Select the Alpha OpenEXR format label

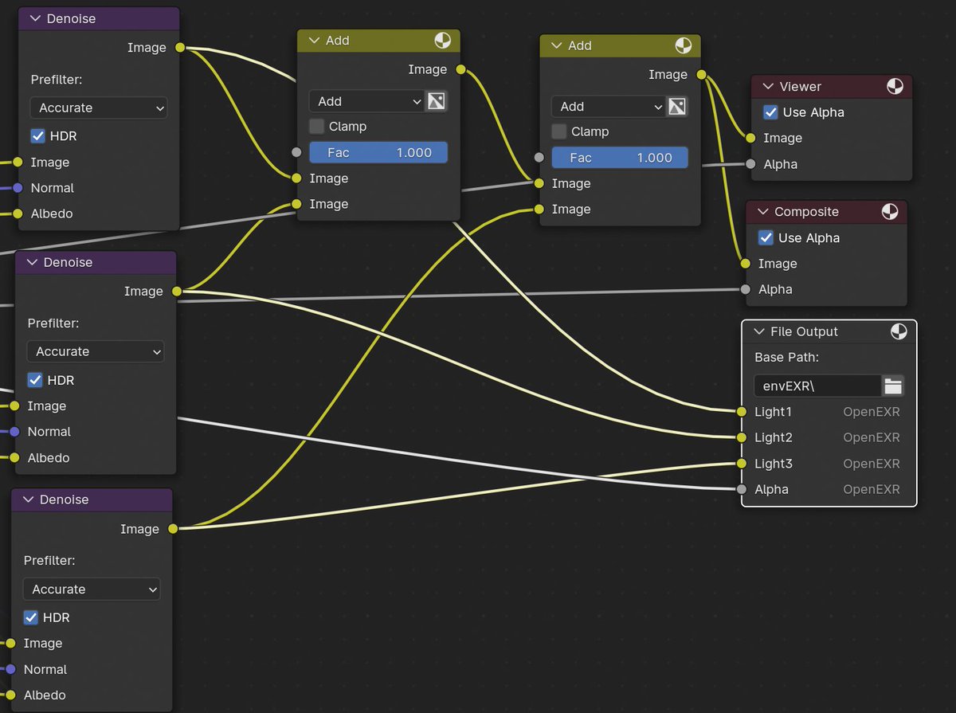872,489
